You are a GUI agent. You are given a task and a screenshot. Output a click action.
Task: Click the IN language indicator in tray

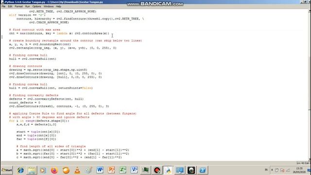(x=266, y=170)
